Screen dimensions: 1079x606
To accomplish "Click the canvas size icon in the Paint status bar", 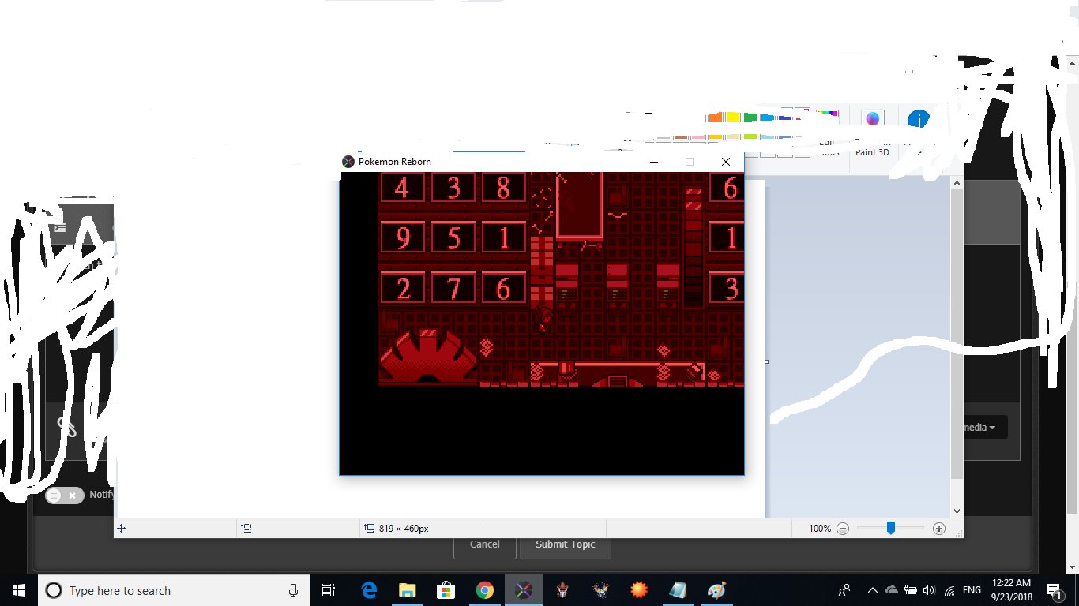I will click(370, 529).
